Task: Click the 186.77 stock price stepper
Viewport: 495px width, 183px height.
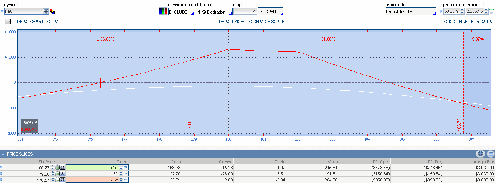Action: pos(52,168)
